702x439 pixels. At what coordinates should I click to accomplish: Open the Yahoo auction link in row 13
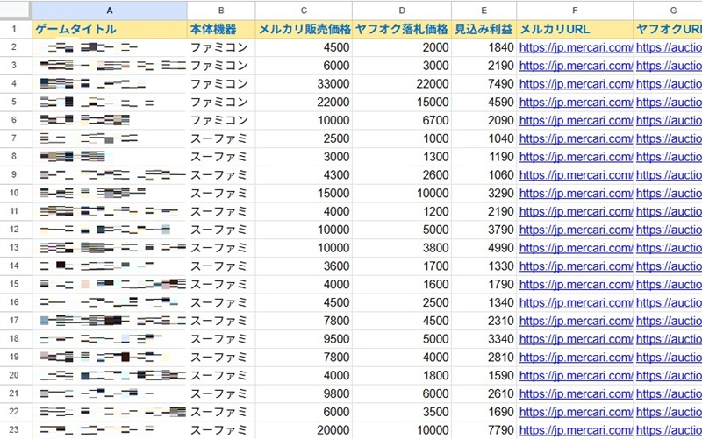[669, 248]
